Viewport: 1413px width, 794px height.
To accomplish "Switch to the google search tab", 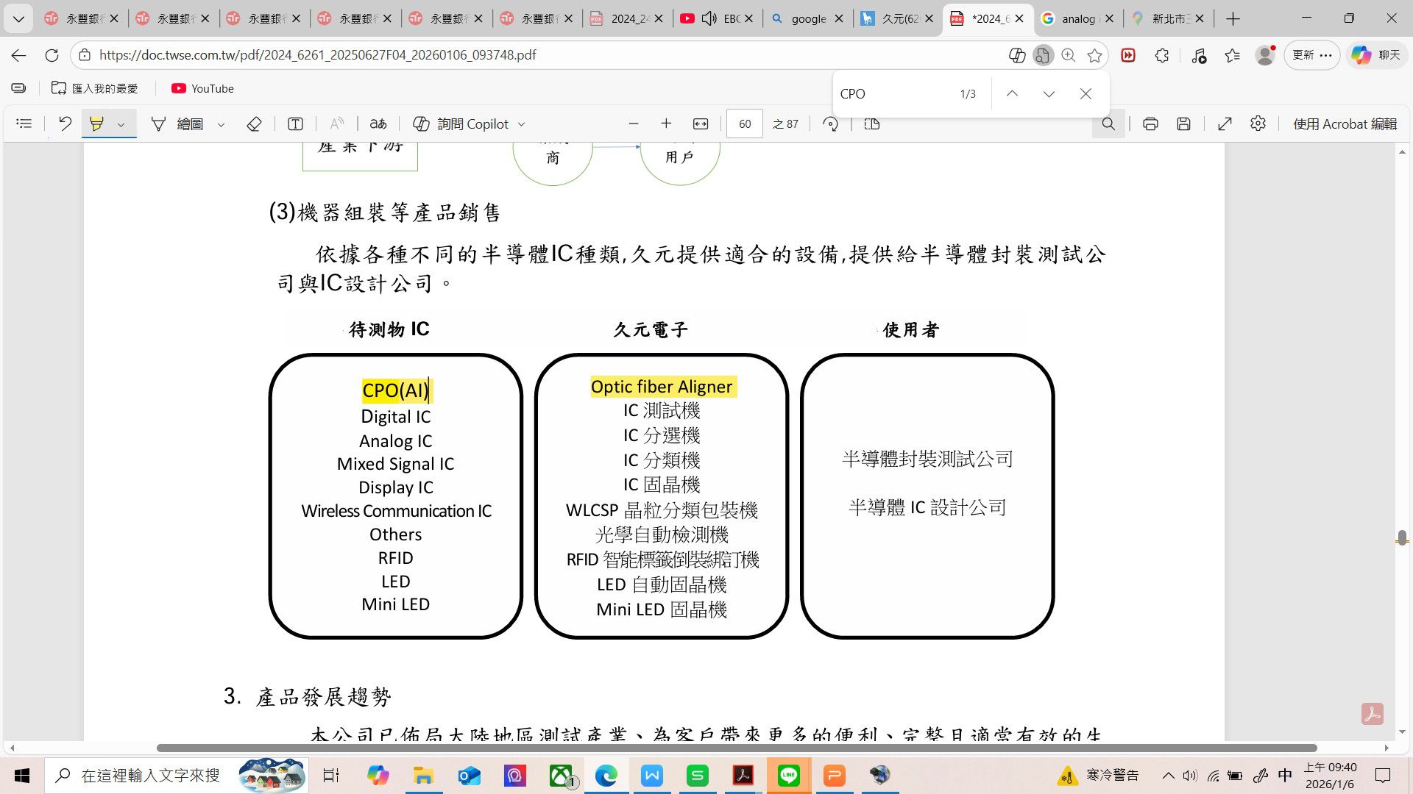I will (808, 18).
